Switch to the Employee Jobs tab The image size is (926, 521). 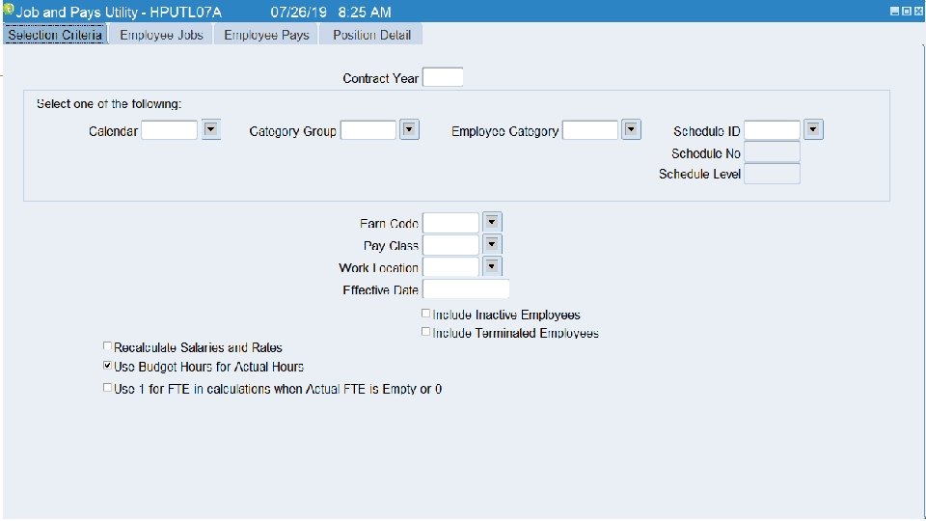pyautogui.click(x=161, y=35)
